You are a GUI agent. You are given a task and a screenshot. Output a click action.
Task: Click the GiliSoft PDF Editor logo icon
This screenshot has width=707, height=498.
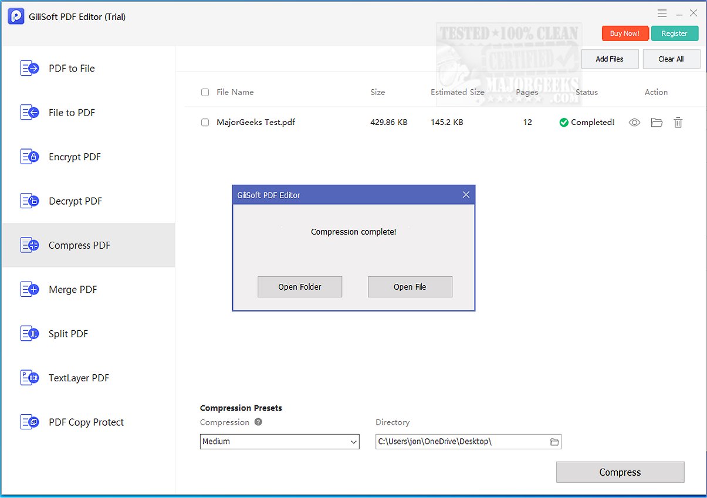16,16
